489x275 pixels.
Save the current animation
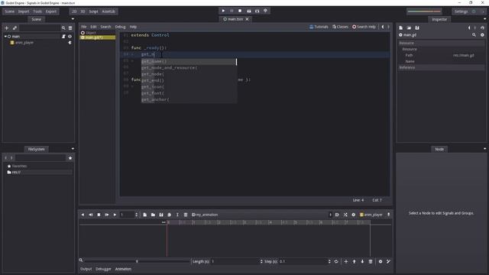(x=161, y=215)
